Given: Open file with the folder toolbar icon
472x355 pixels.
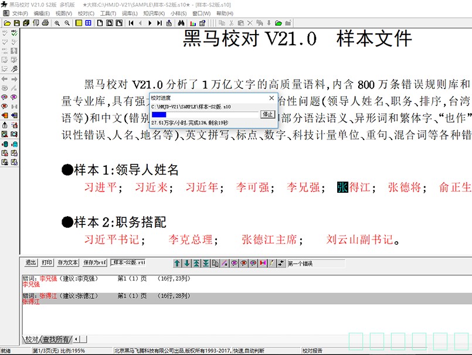Looking at the screenshot, I should (8, 23).
